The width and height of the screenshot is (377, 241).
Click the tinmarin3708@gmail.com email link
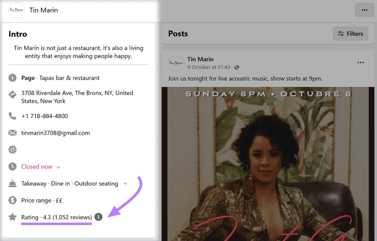55,133
